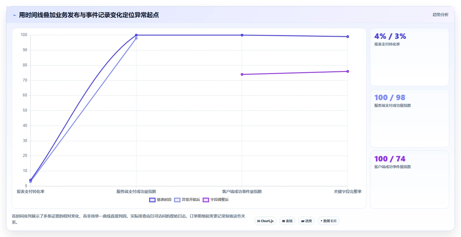The height and width of the screenshot is (237, 461).
Task: Click the 服务端支付成功量指数 card caption
Action: (x=393, y=106)
